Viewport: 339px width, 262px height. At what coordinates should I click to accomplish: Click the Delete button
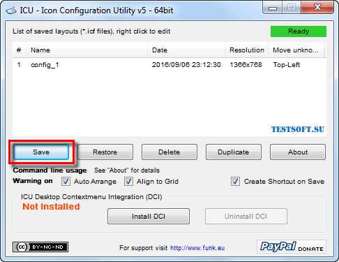169,152
